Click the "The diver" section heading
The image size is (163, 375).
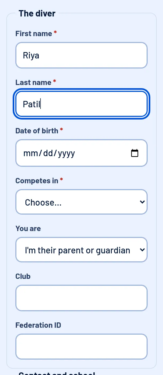37,14
